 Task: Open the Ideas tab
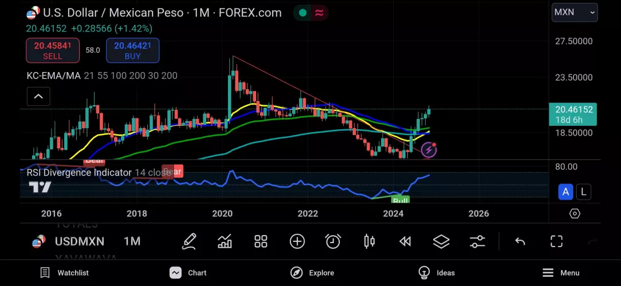pos(437,272)
